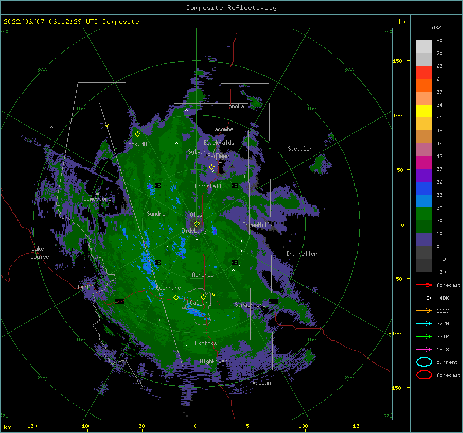Select the red 60–65 dBZ swatch
Image resolution: width=463 pixels, height=433 pixels.
tap(424, 73)
